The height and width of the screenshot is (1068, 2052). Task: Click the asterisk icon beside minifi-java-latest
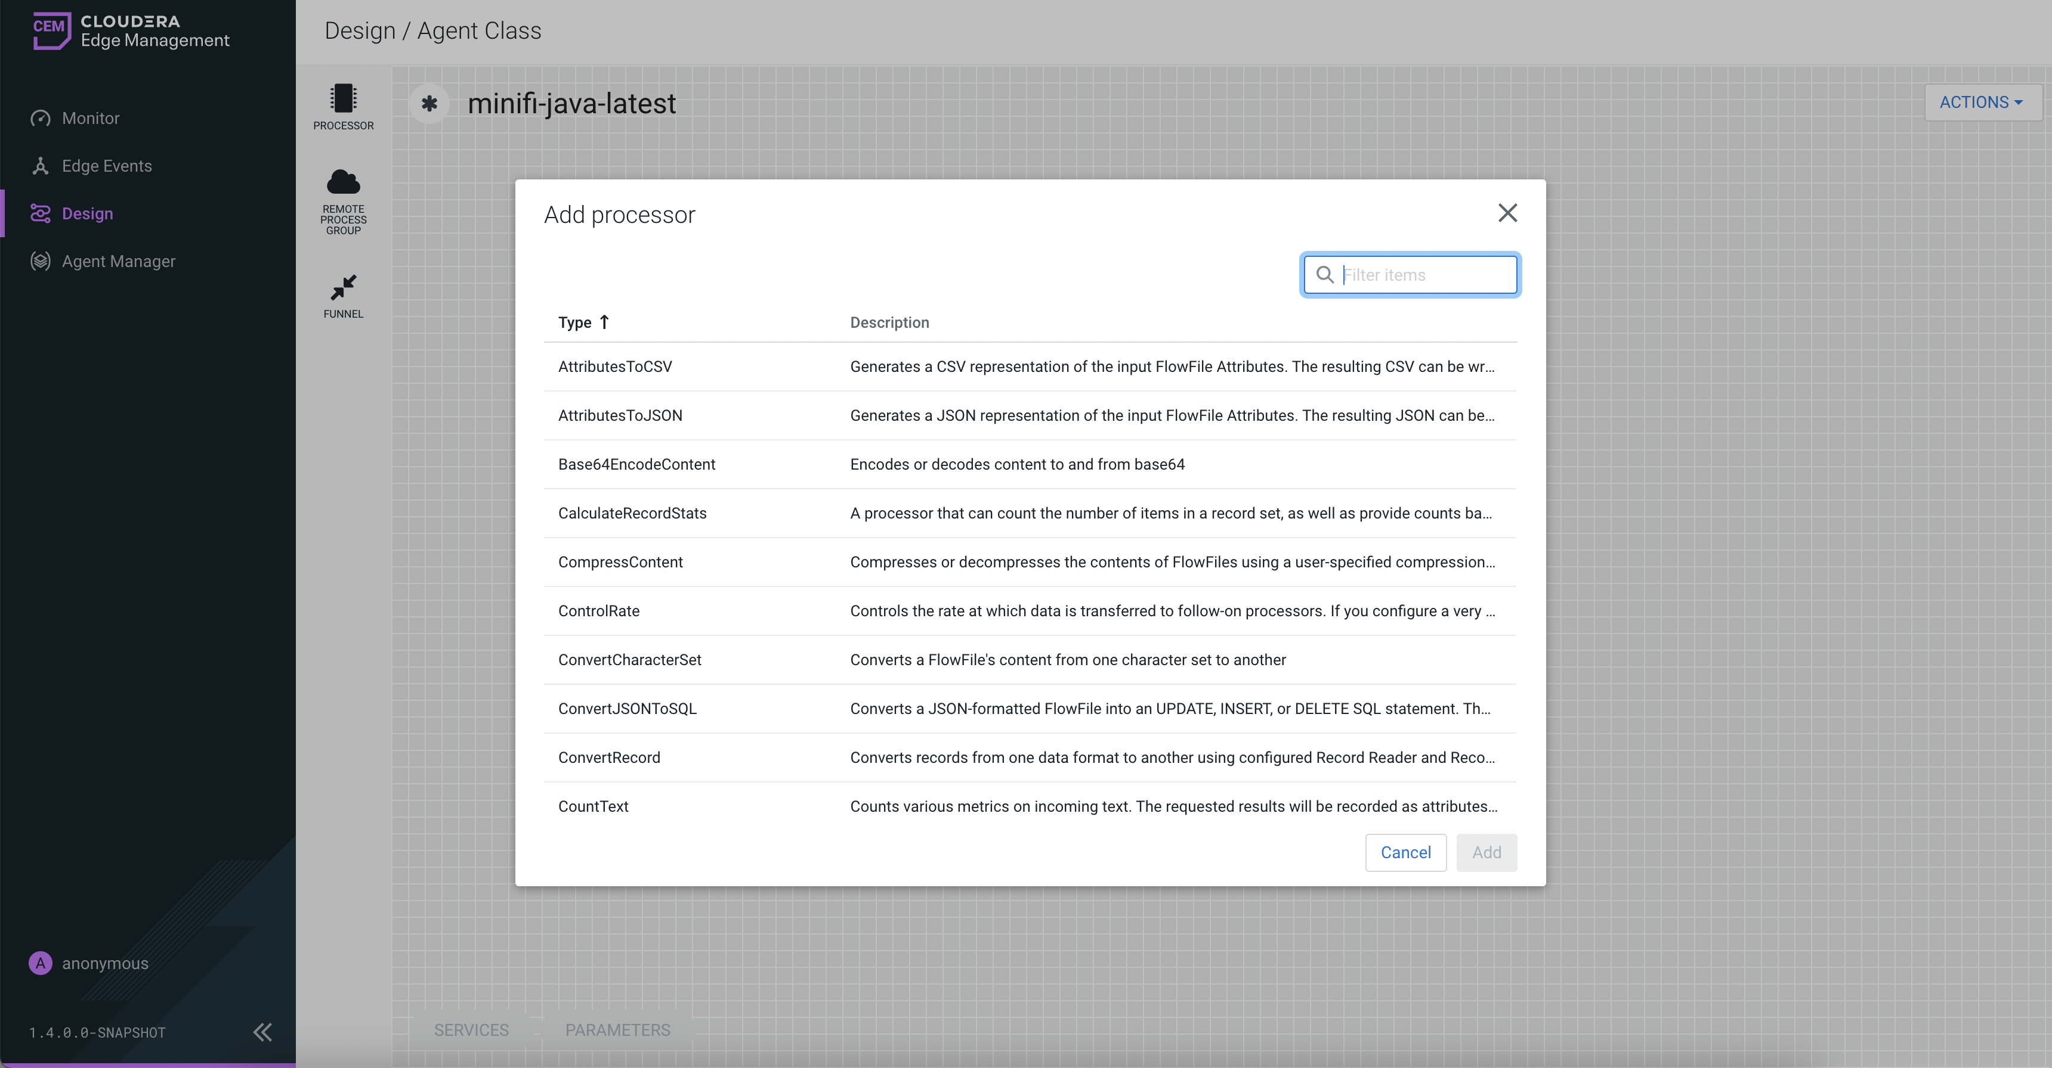click(x=429, y=104)
